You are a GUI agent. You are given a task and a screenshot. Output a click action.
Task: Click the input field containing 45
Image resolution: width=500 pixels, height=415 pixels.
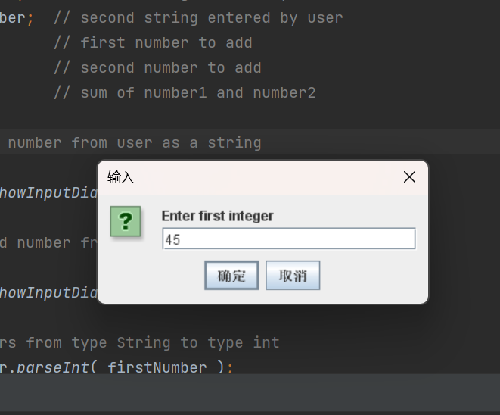[x=288, y=239]
